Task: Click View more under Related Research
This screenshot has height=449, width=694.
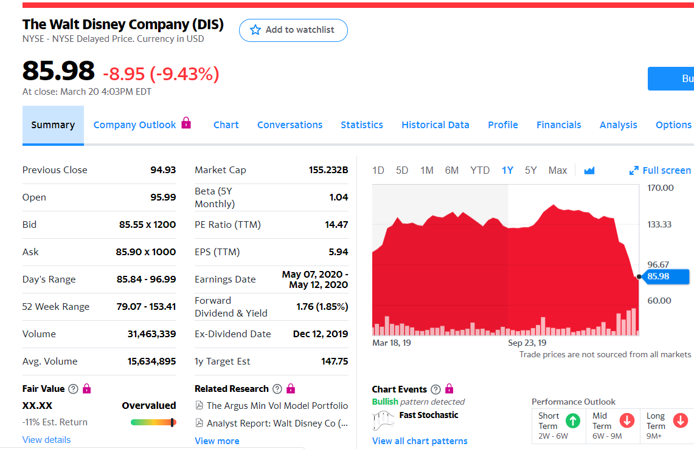Action: [x=217, y=440]
